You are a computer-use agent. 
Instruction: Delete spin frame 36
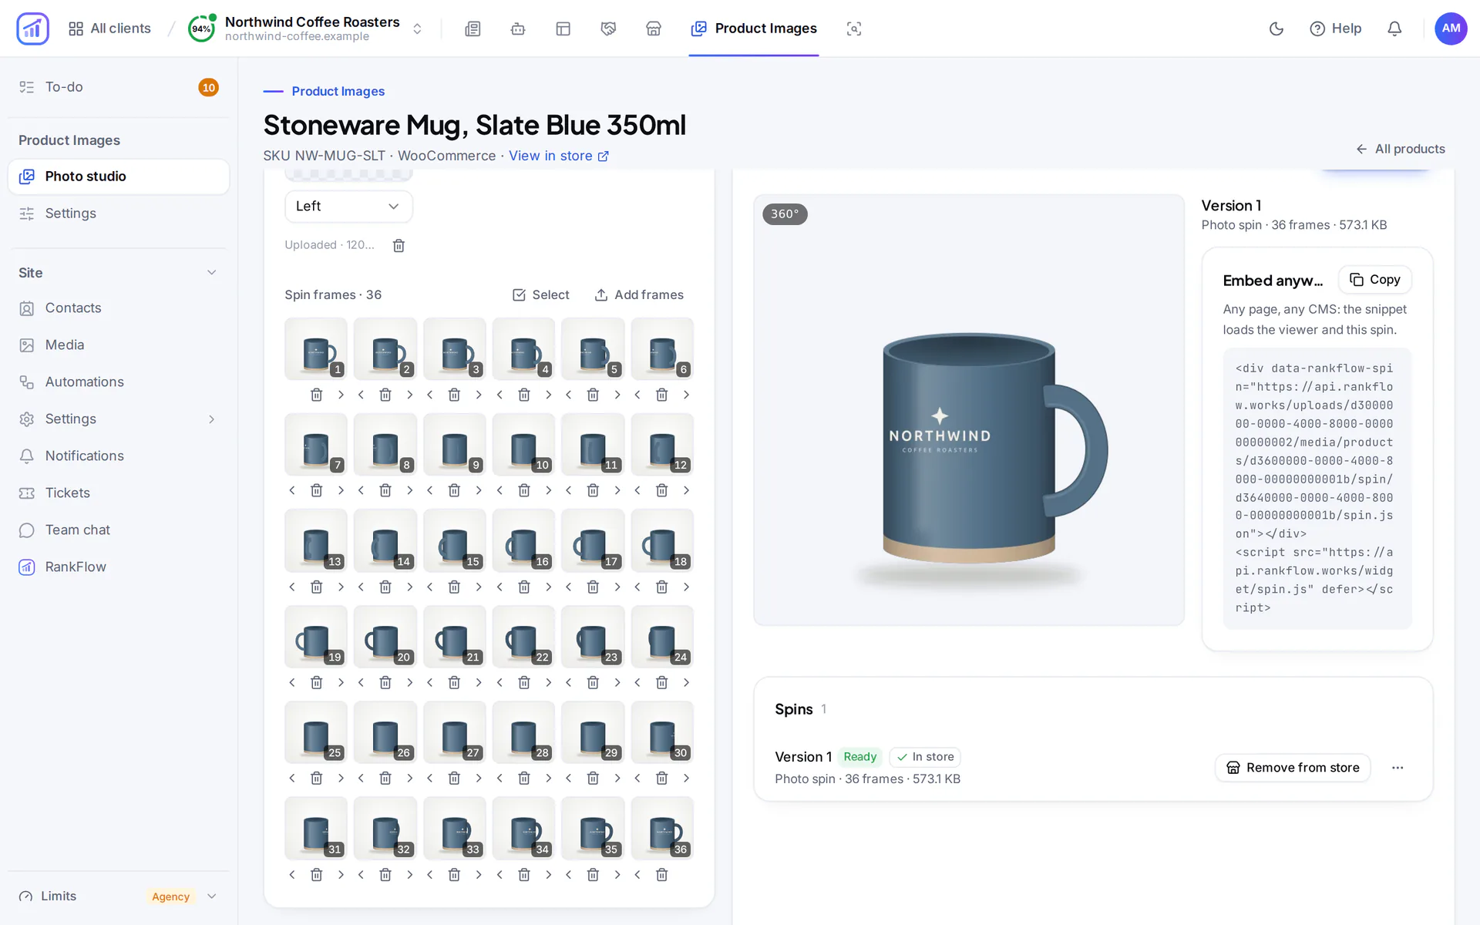click(661, 874)
